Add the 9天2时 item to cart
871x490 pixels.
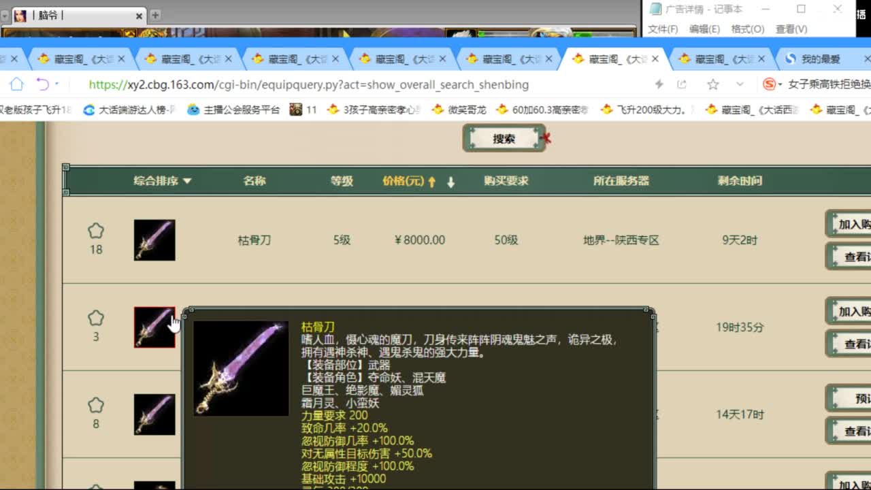click(x=849, y=224)
